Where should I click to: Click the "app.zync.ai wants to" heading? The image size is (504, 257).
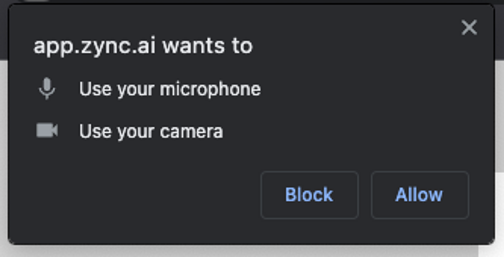pos(143,46)
